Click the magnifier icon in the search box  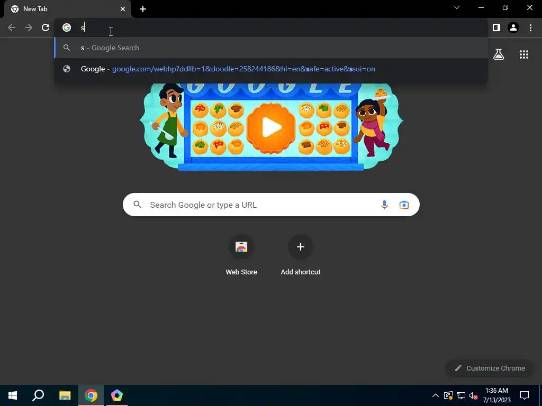(x=137, y=205)
